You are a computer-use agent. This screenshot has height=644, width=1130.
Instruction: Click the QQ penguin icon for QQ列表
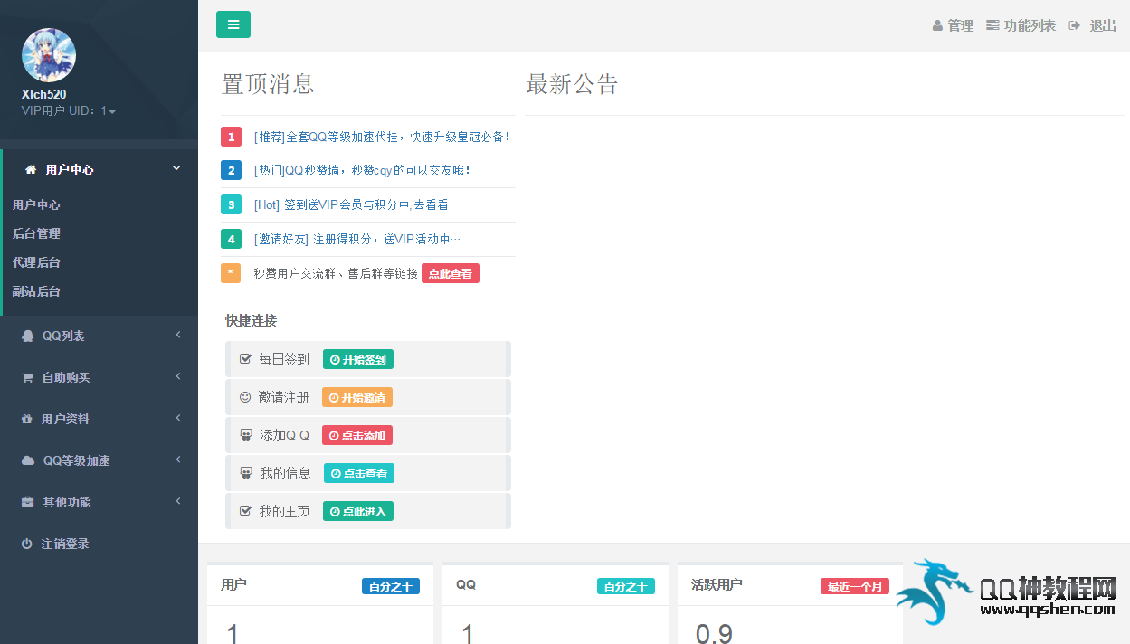click(x=27, y=336)
